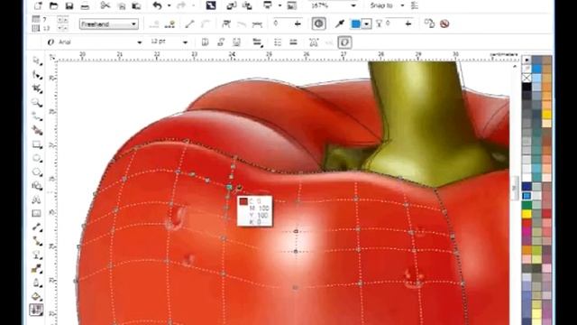This screenshot has width=577, height=325.
Task: Select the Smart fill tool
Action: [37, 130]
